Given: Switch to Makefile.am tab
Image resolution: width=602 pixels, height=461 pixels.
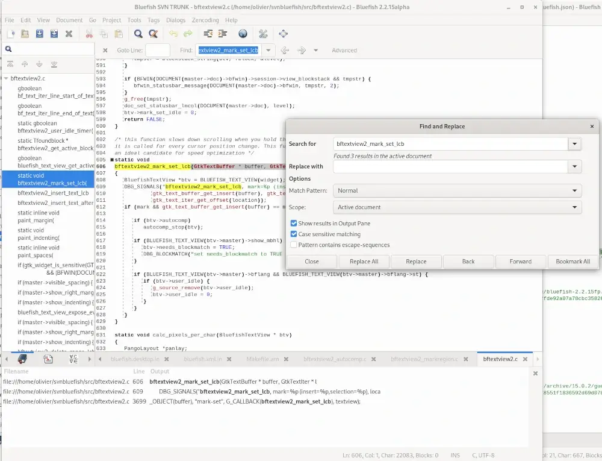Looking at the screenshot, I should click(262, 359).
